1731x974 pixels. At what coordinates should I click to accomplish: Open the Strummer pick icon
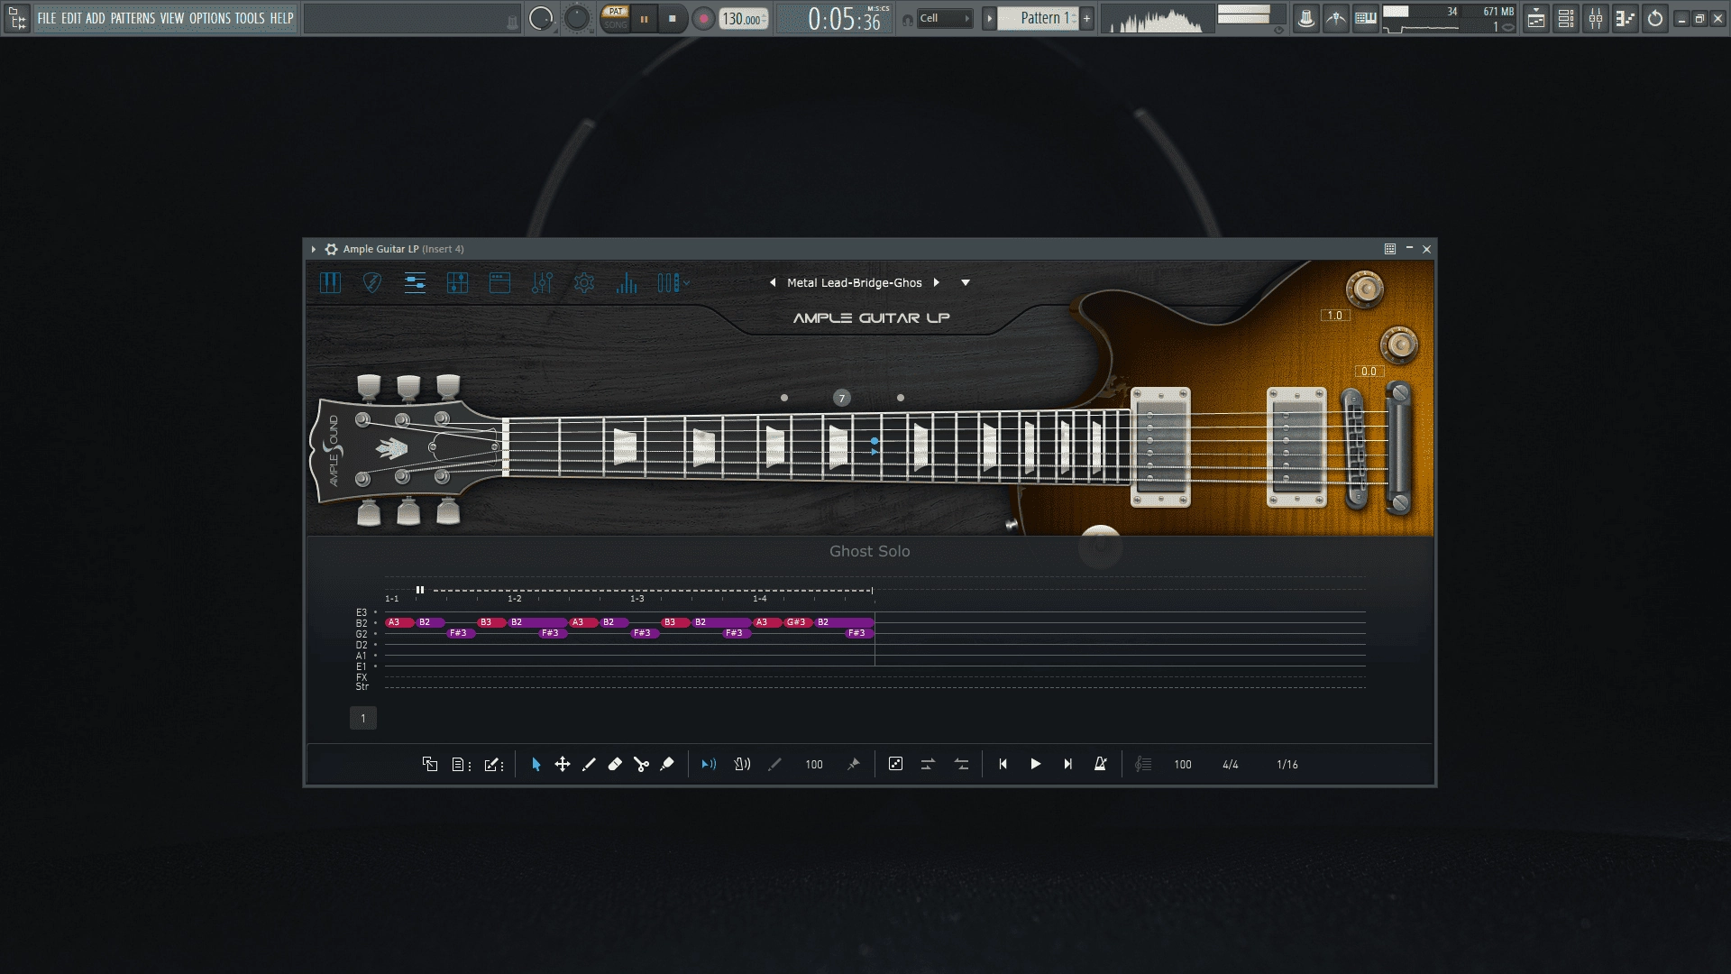[372, 283]
